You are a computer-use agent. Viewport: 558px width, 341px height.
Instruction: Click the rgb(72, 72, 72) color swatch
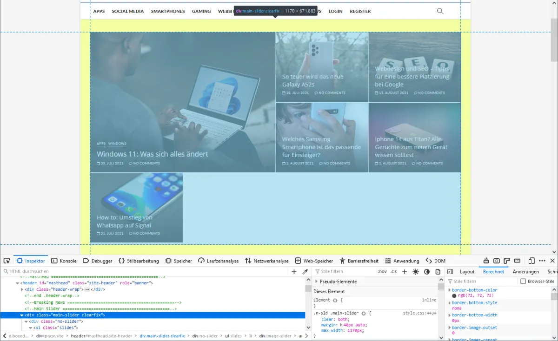(454, 295)
